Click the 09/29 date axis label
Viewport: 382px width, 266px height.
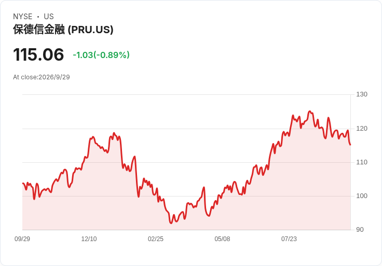pos(22,239)
